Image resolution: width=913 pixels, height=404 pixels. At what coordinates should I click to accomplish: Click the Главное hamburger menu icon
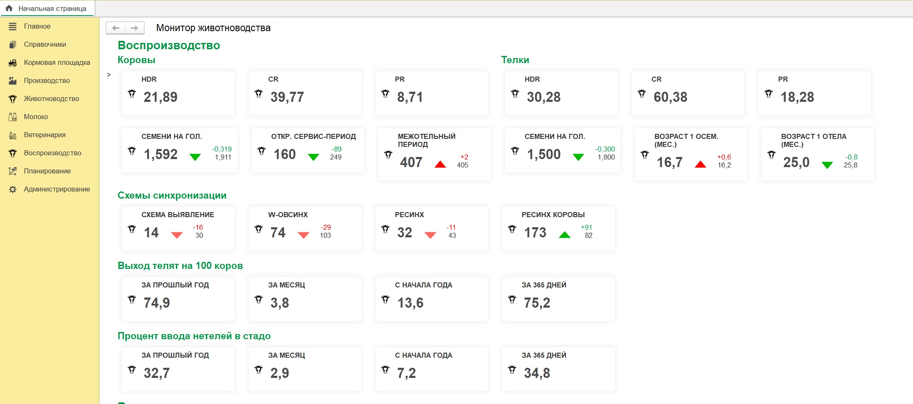pos(13,27)
